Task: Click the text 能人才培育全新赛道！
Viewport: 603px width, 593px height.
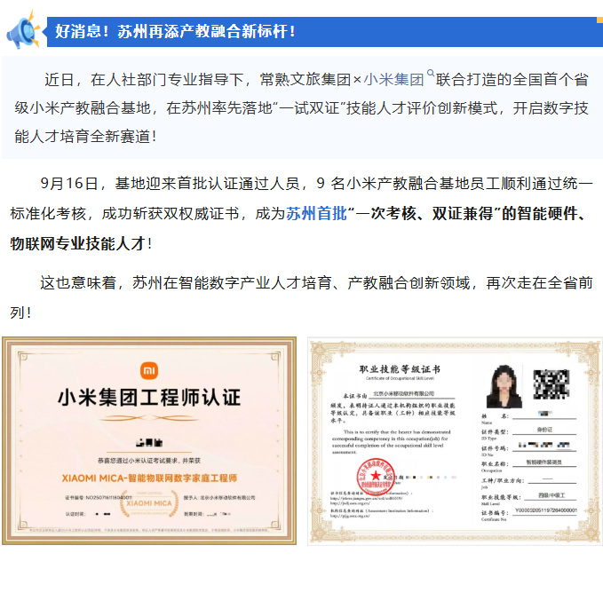Action: pyautogui.click(x=85, y=137)
